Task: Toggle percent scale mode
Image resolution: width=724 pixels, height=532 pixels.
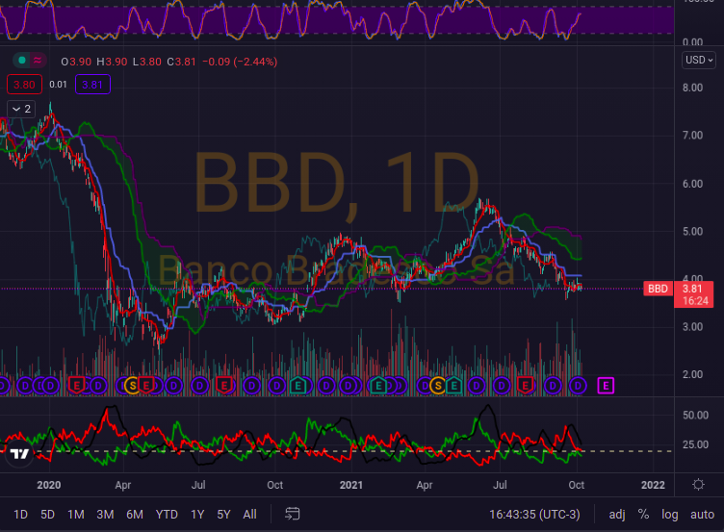Action: coord(643,514)
